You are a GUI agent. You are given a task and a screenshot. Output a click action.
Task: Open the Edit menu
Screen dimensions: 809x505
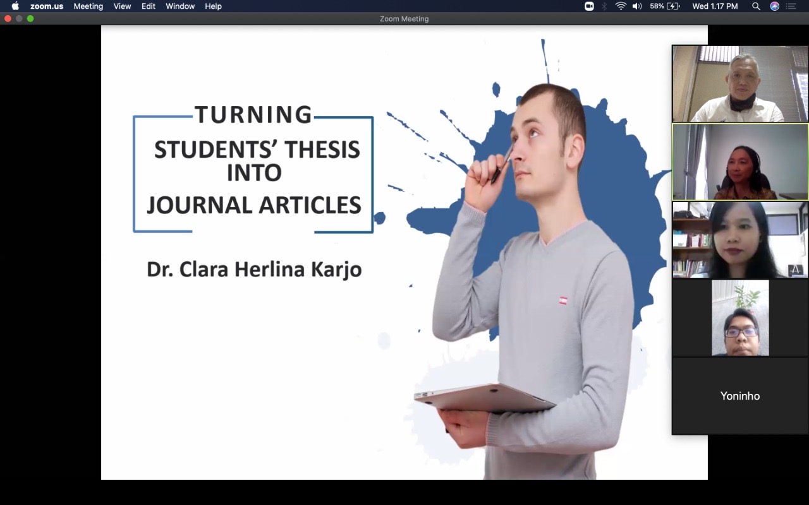tap(149, 6)
